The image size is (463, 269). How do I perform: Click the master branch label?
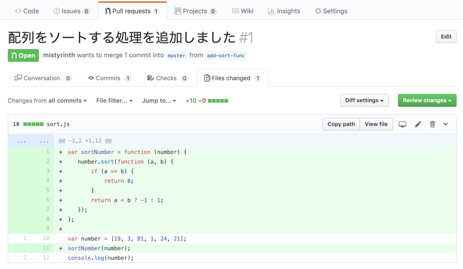177,56
